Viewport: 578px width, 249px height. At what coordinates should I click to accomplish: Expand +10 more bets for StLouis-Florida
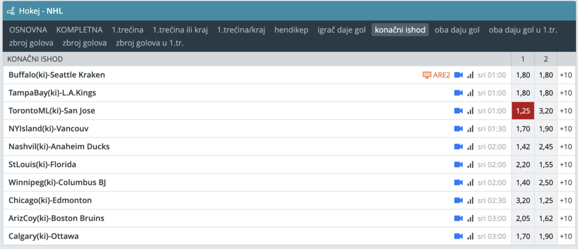566,164
